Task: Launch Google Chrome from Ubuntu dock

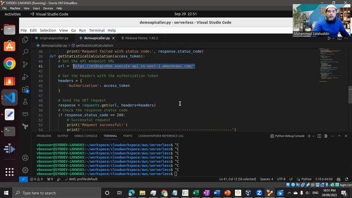Action: tap(9, 64)
